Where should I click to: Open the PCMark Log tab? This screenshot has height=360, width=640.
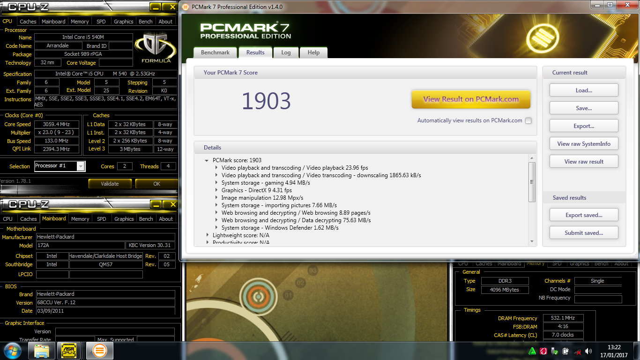point(286,52)
